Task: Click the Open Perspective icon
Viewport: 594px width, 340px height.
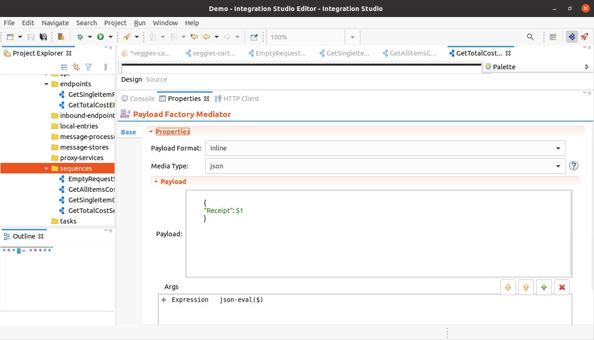Action: [x=553, y=37]
